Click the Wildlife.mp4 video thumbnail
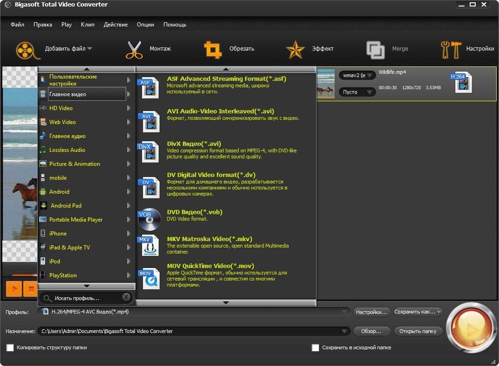Viewport: 499px width, 366px height. (x=326, y=84)
